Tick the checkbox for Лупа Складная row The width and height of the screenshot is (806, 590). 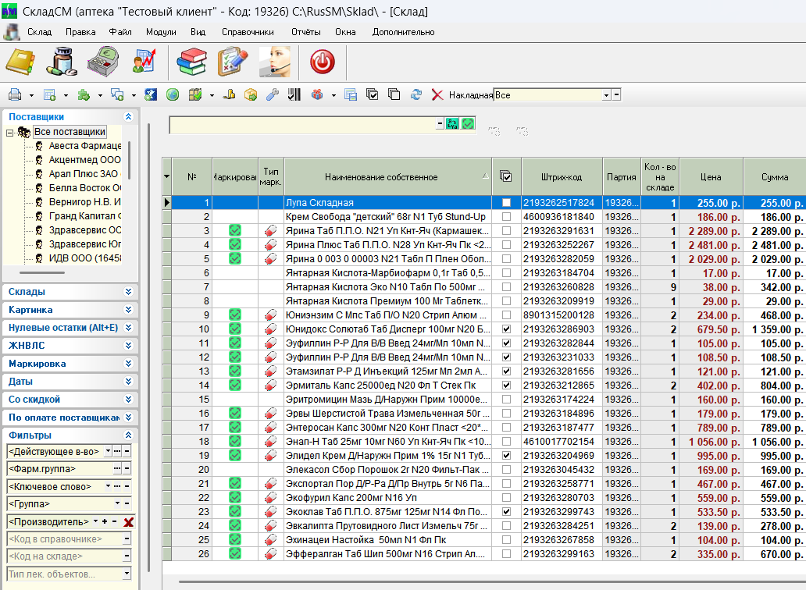pos(506,203)
